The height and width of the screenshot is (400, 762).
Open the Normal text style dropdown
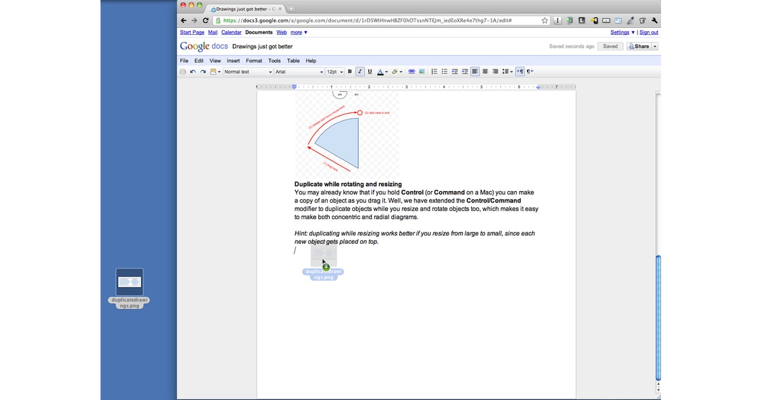click(248, 72)
